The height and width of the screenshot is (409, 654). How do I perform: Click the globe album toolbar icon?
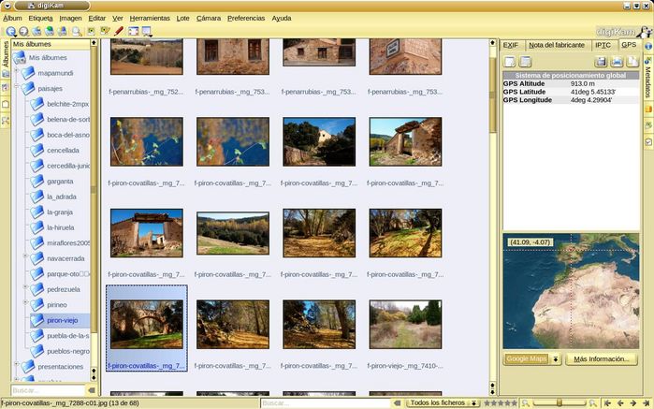50,31
